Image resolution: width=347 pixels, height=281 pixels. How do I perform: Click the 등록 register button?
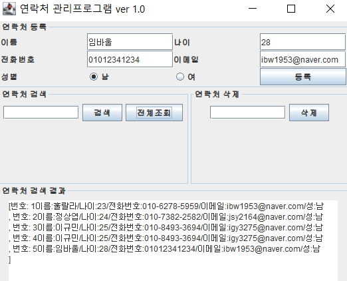[x=303, y=77]
